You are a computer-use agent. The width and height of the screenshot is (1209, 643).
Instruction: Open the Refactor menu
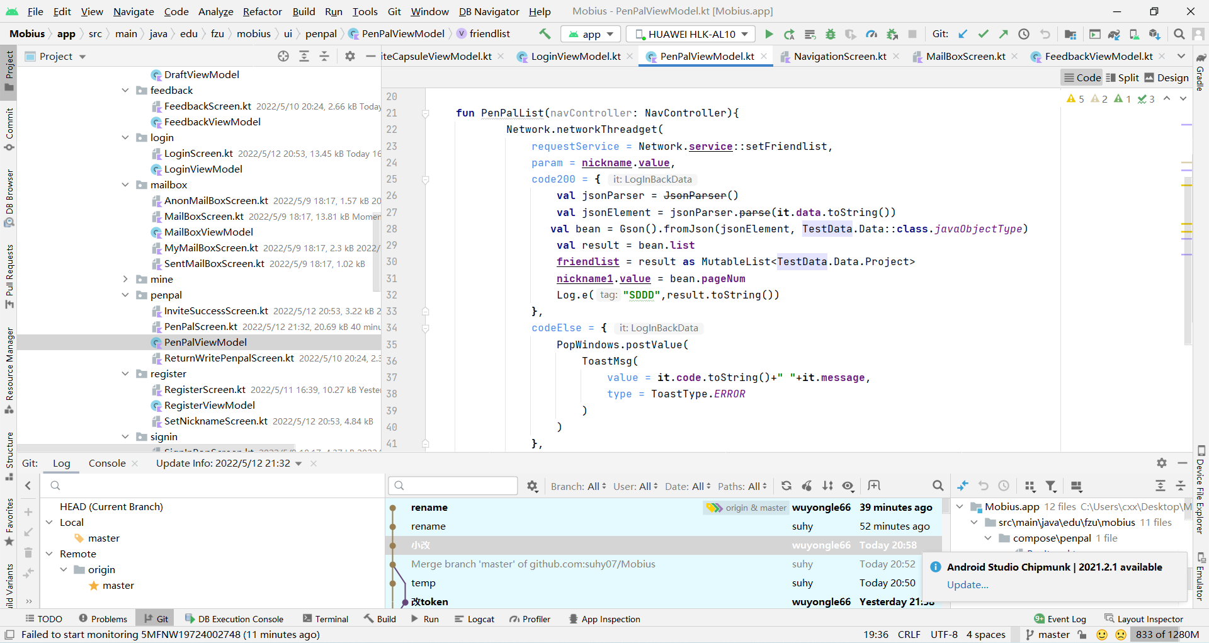(x=262, y=11)
